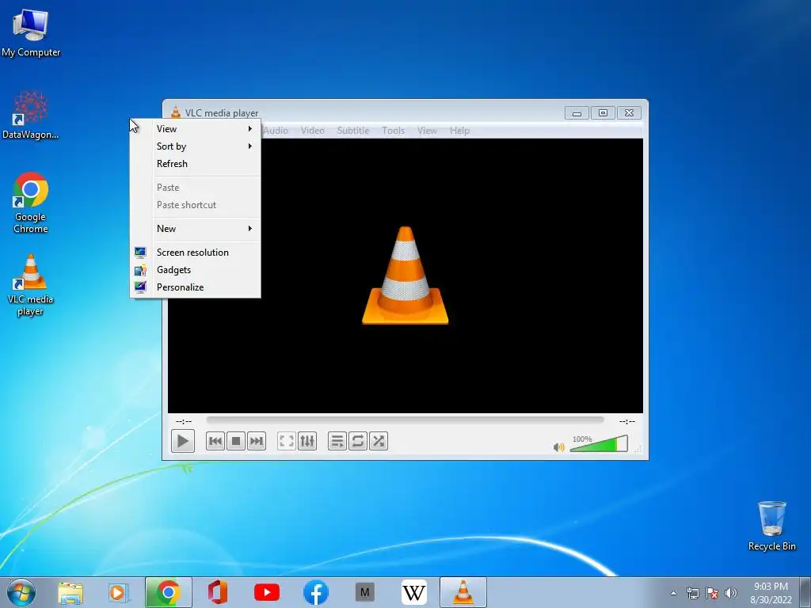Click network icon in system tray
The height and width of the screenshot is (608, 811).
[x=692, y=593]
